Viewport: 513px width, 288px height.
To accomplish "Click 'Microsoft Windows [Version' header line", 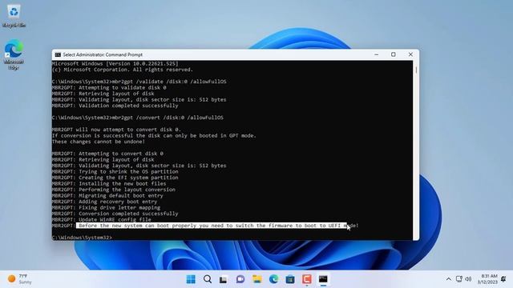I will [115, 64].
